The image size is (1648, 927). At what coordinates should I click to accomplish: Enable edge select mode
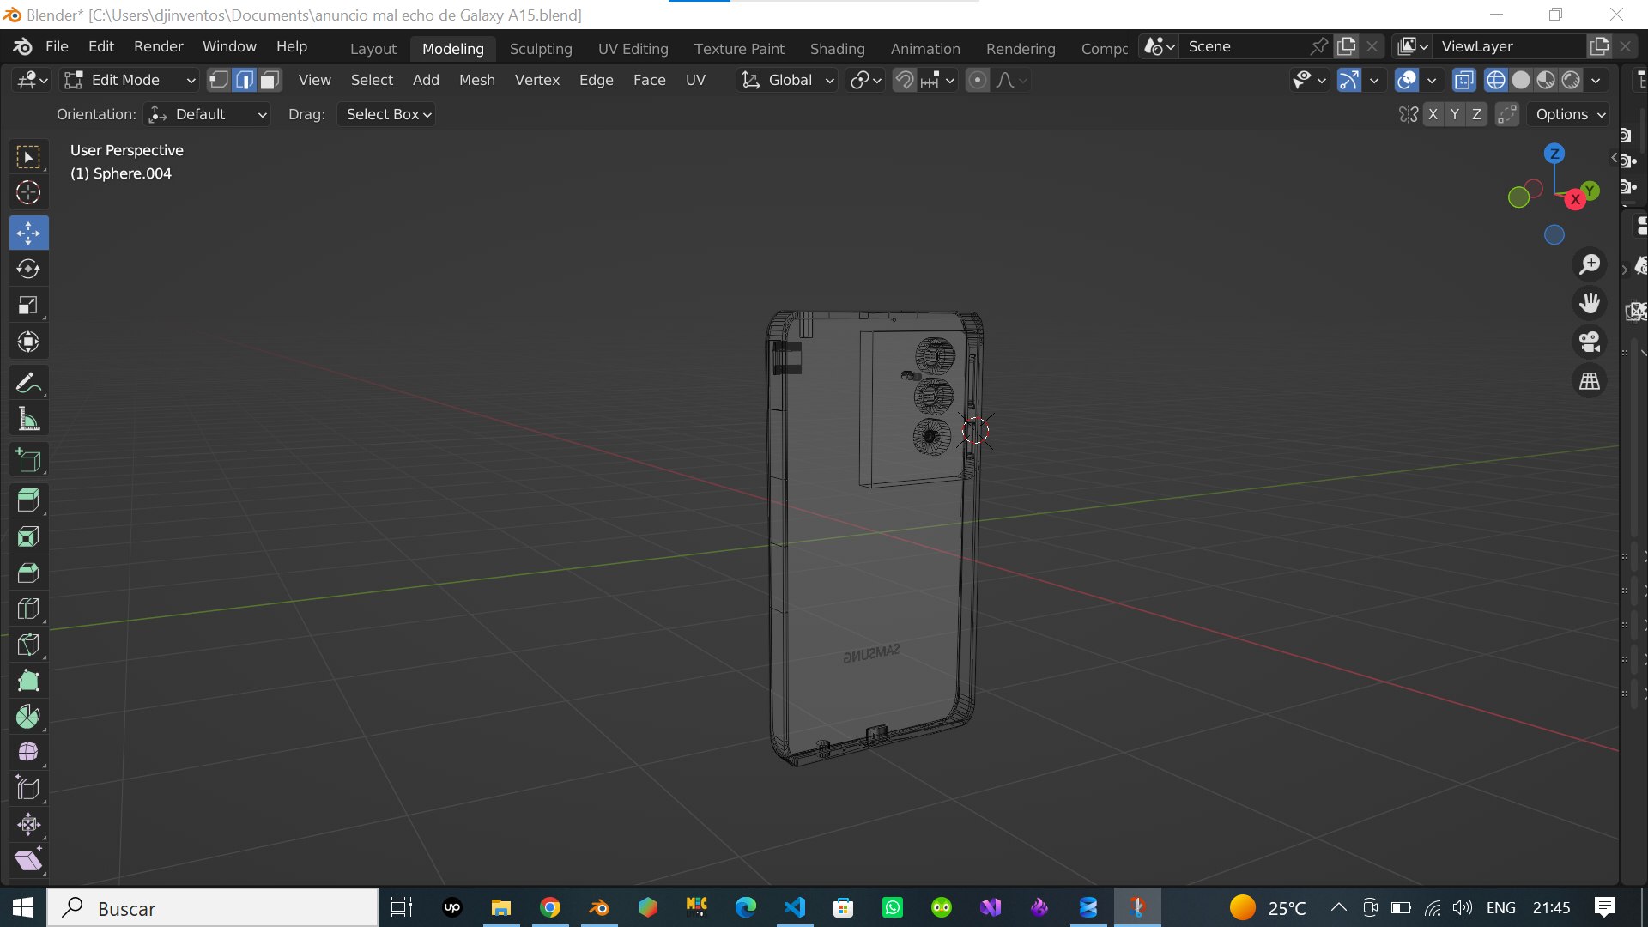click(x=245, y=80)
